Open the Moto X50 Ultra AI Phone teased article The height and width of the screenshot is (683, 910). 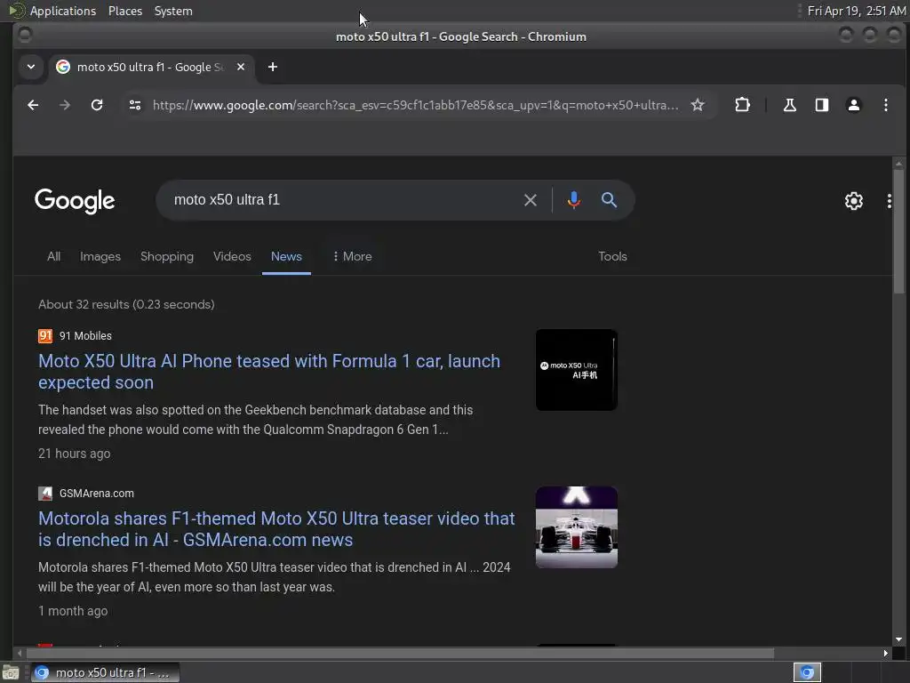pyautogui.click(x=269, y=372)
